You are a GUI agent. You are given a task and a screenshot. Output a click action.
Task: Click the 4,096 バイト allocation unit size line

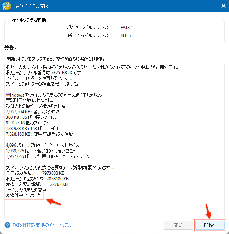[43, 145]
